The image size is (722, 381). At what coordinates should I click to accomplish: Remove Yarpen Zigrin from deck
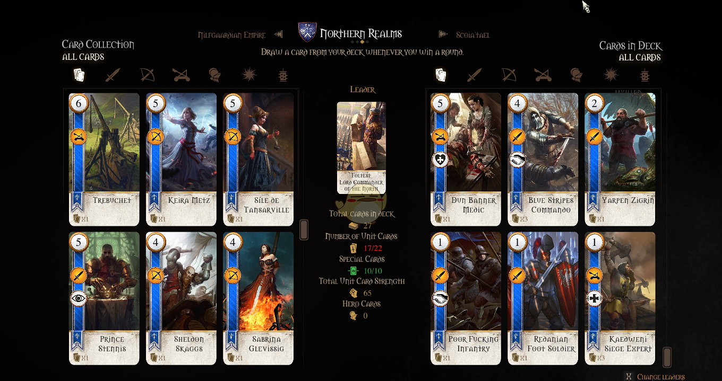(x=620, y=160)
